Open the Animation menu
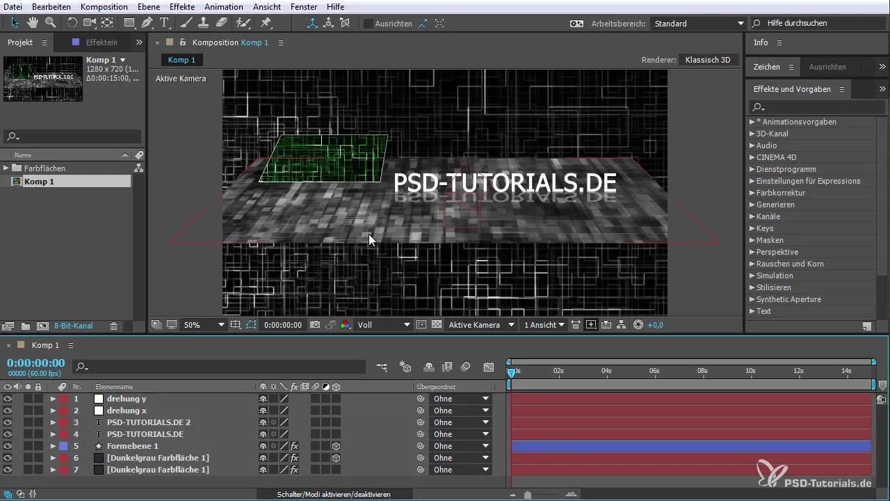Screen dimensions: 890x501 (x=224, y=6)
